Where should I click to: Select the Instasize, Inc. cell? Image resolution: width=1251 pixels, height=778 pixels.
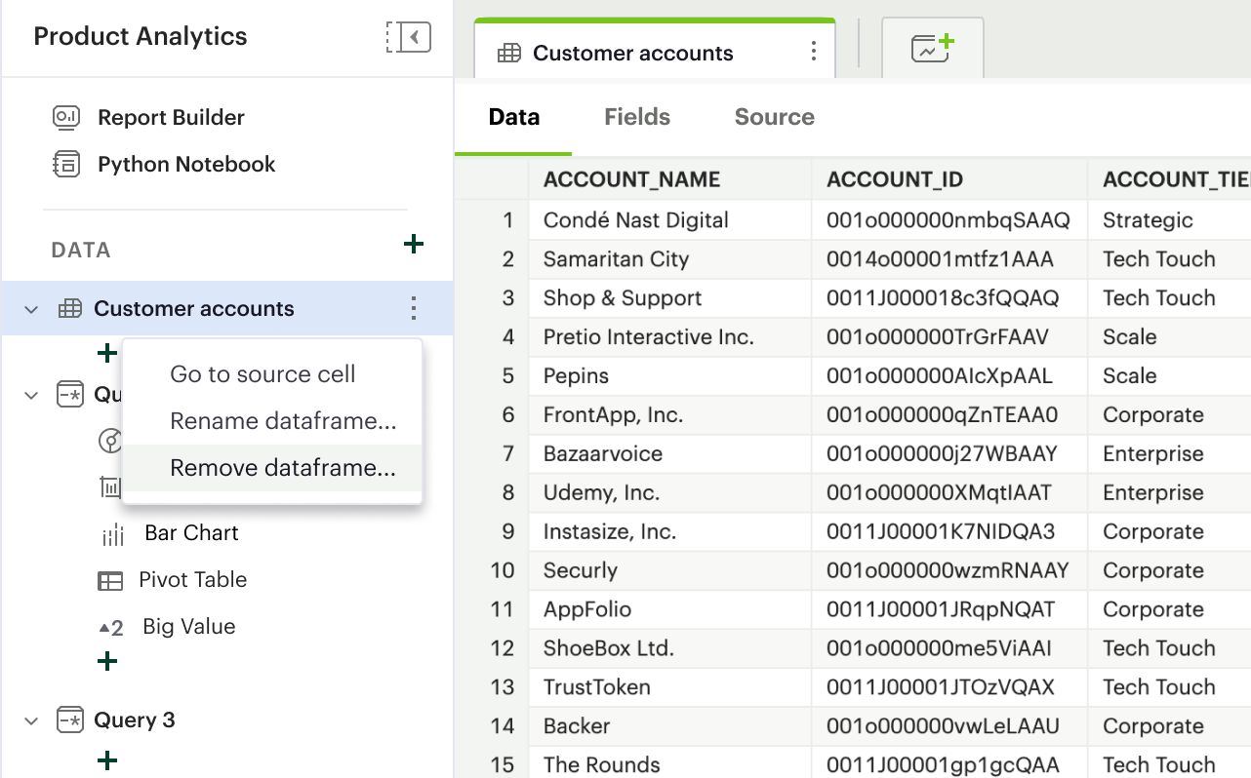669,532
